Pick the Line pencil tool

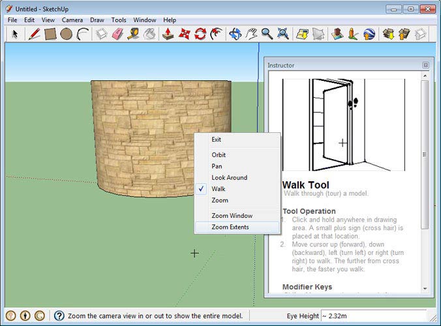(34, 33)
